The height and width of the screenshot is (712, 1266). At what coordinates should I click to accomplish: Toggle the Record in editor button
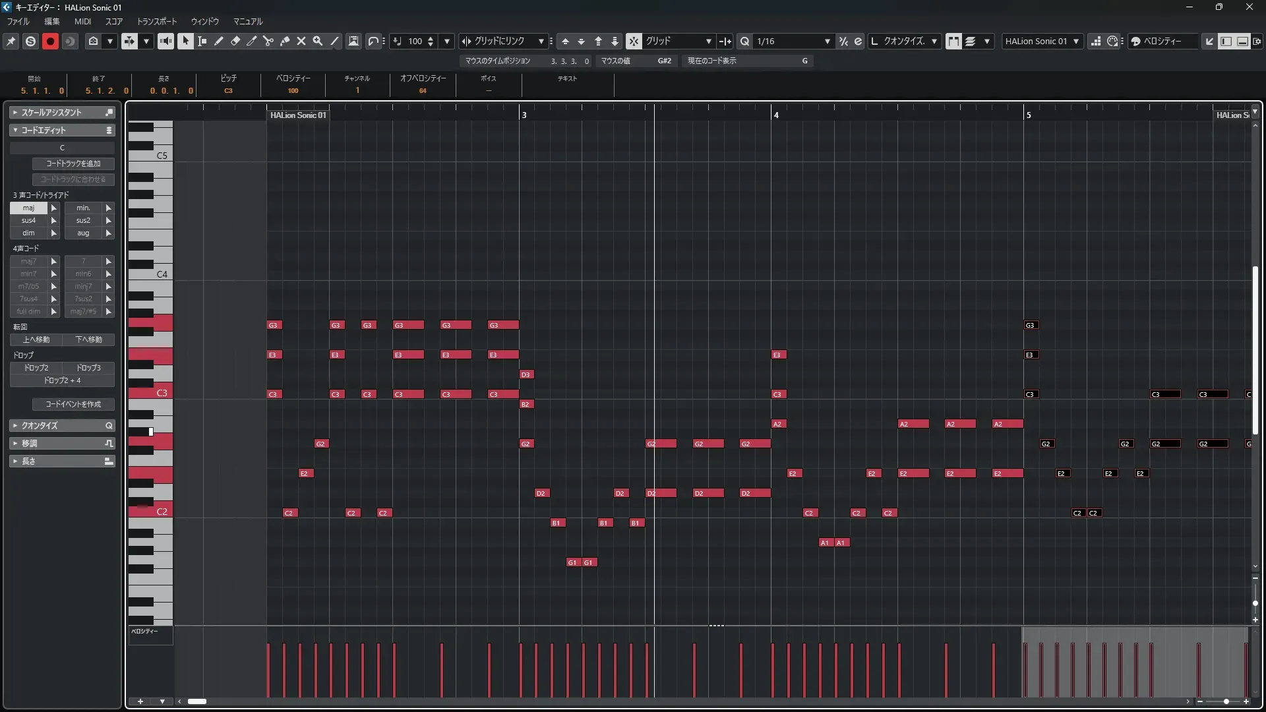(50, 41)
